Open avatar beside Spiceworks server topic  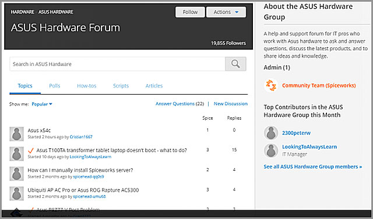(x=17, y=173)
